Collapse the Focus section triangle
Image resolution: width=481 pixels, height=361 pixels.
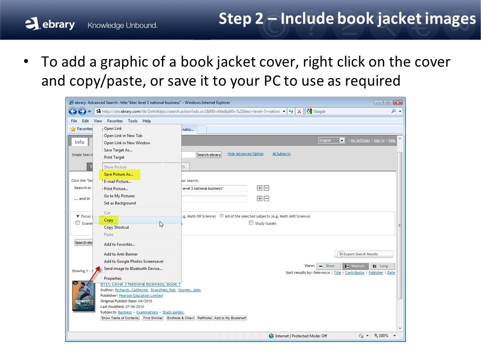[x=78, y=216]
